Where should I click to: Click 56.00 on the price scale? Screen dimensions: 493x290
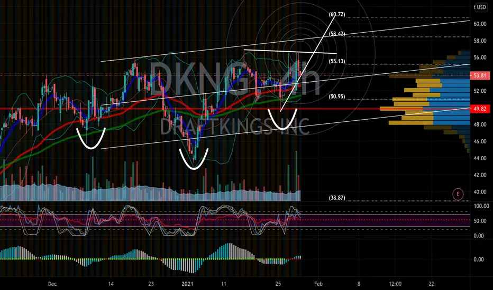(480, 57)
